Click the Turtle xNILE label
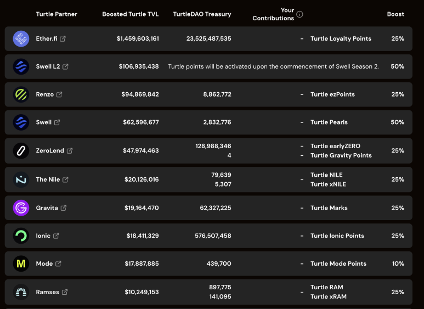This screenshot has width=424, height=309. pos(328,184)
